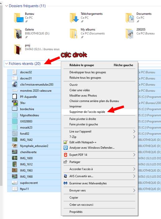Open the Documents folder icon

coord(130,18)
